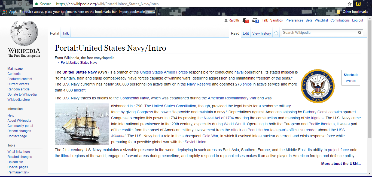Click the star bookmark icon in address bar
This screenshot has width=372, height=177.
point(350,4)
